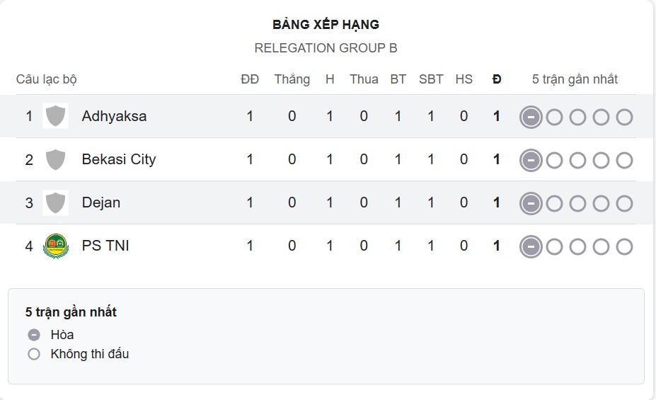This screenshot has width=656, height=400.
Task: Click Adhyaksa team shield logo
Action: coord(55,116)
